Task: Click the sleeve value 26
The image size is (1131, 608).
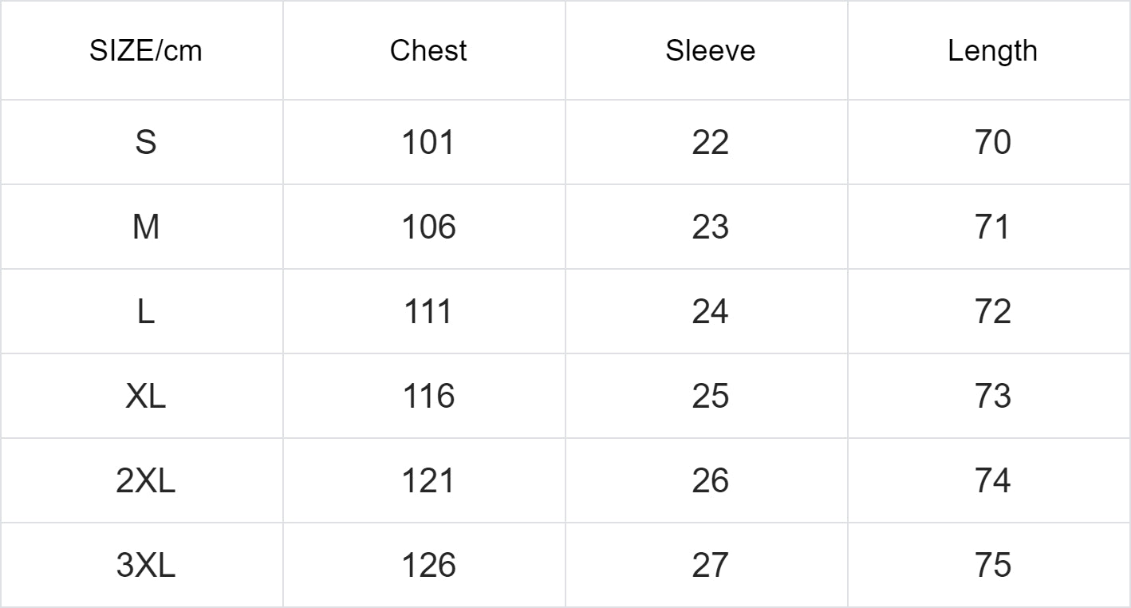Action: coord(710,481)
